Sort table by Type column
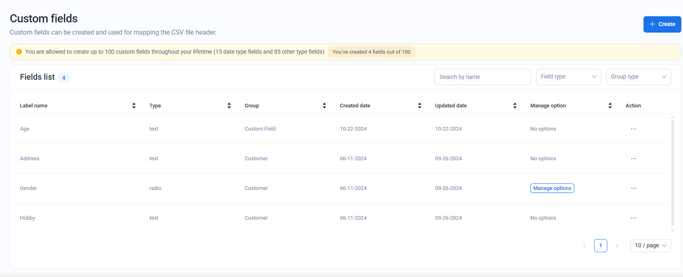 coord(229,106)
